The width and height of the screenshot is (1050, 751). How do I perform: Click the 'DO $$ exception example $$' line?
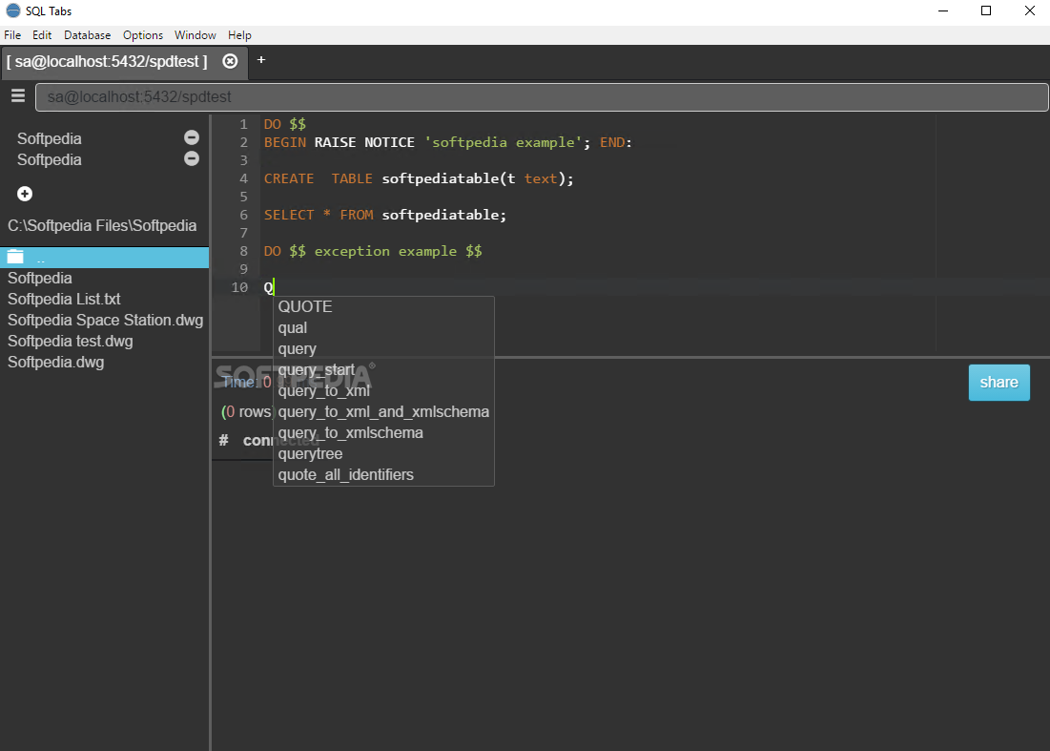tap(373, 251)
